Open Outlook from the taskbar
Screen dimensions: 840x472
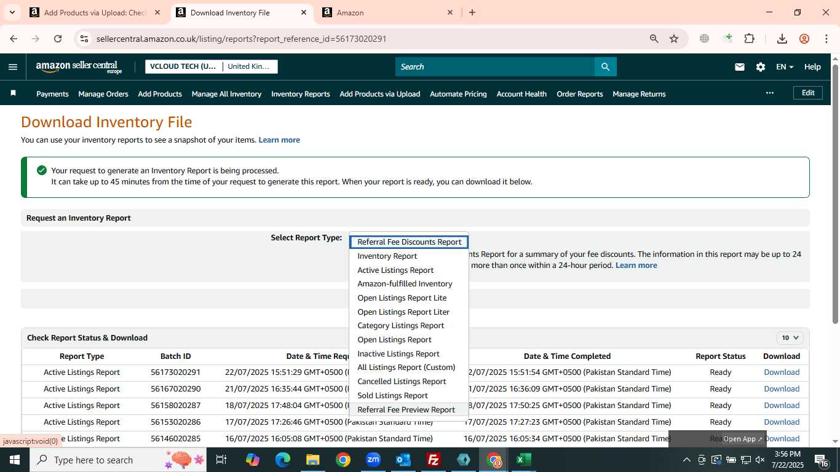coord(403,460)
